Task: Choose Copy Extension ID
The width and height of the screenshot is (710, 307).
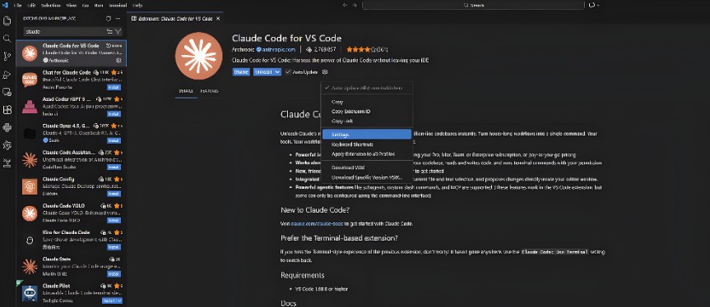Action: coord(367,112)
